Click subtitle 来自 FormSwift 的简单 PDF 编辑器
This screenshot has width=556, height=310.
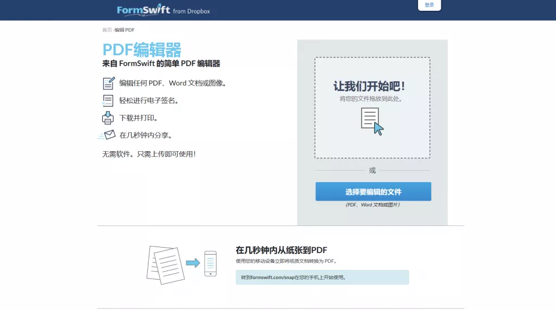[x=161, y=64]
